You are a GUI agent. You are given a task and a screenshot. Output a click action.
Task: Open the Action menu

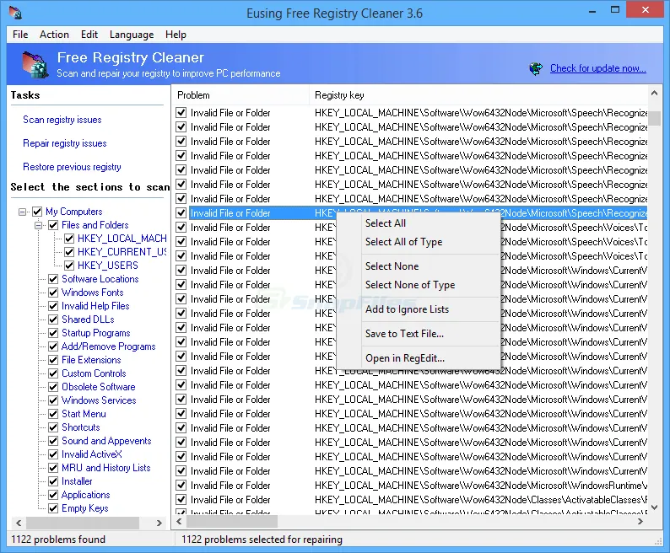coord(54,35)
